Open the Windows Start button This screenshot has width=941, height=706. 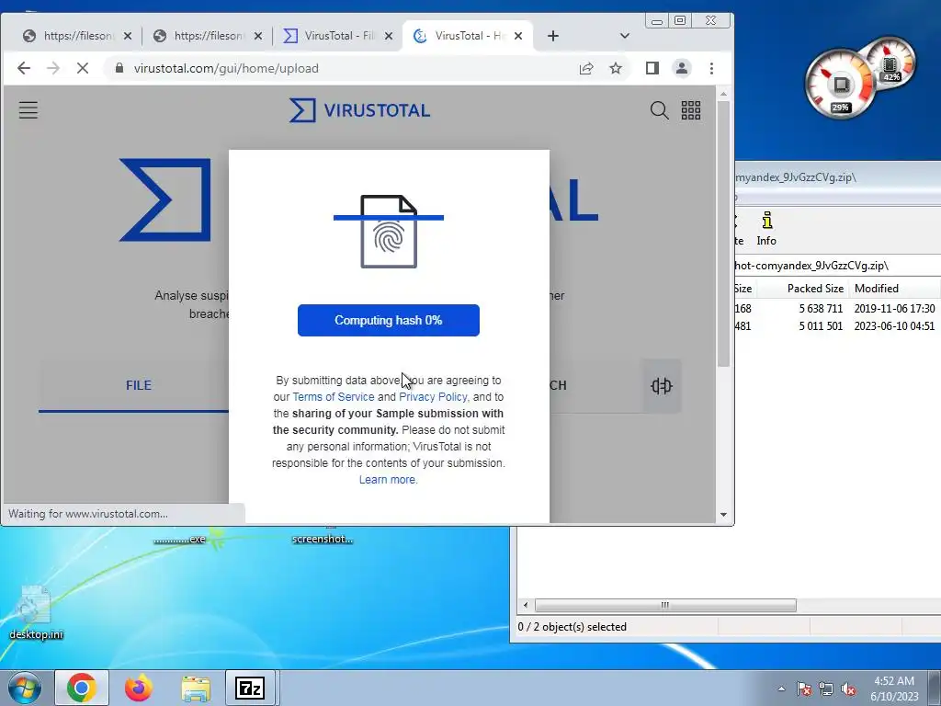24,688
